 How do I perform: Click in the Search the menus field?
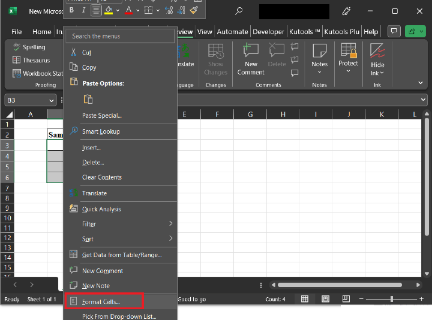[120, 36]
